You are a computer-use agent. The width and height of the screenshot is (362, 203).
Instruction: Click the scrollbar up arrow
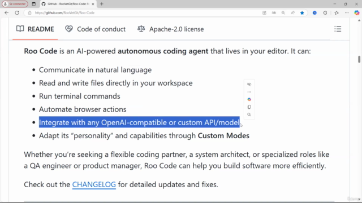tap(359, 20)
